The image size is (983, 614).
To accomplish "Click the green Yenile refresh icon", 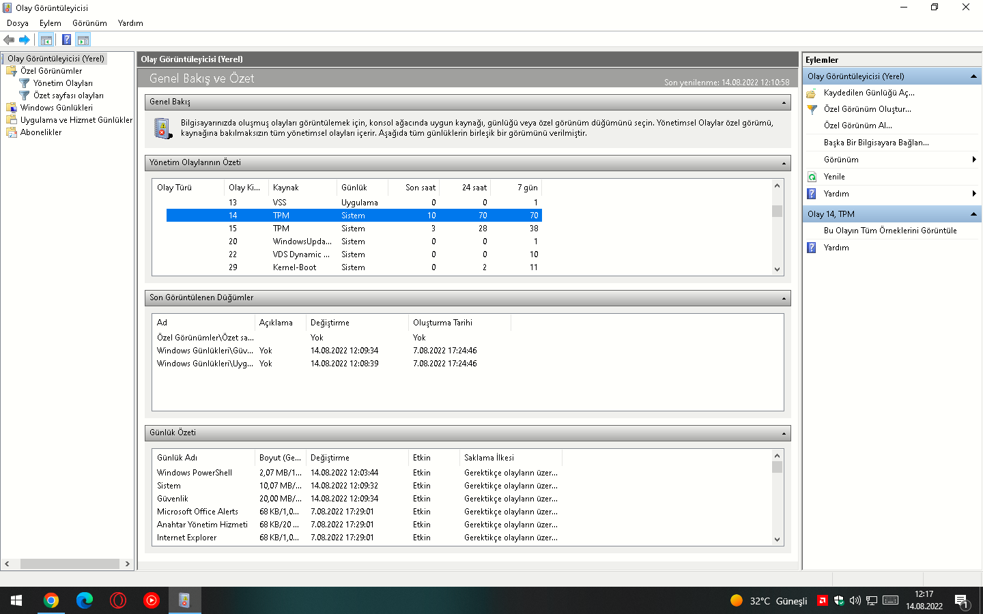I will (812, 177).
